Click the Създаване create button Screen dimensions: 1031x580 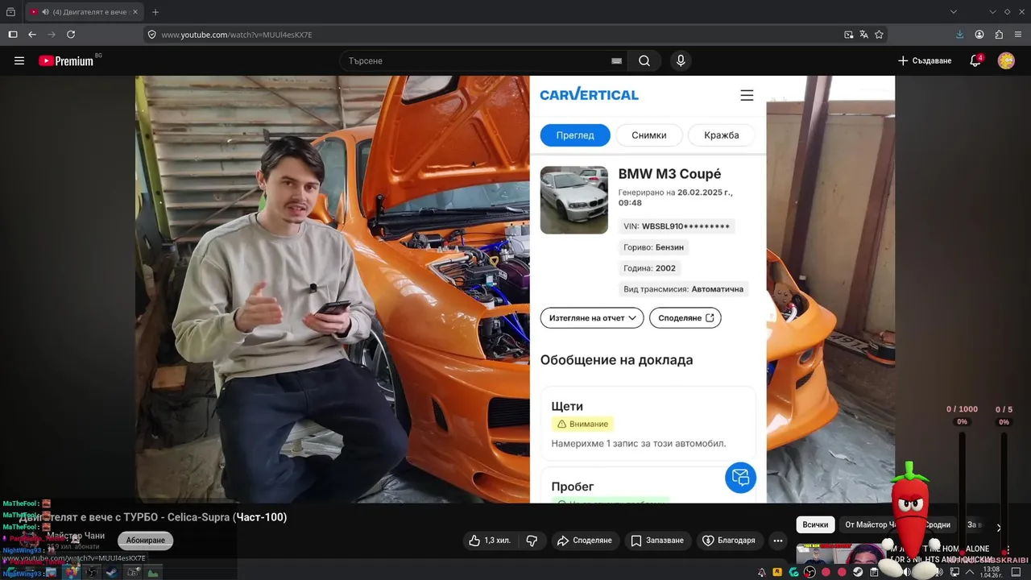click(925, 60)
